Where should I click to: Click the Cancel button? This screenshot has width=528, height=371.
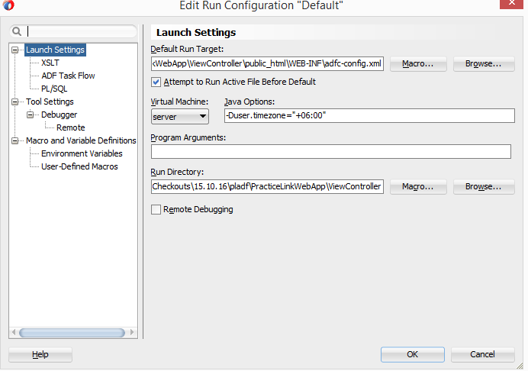(482, 355)
